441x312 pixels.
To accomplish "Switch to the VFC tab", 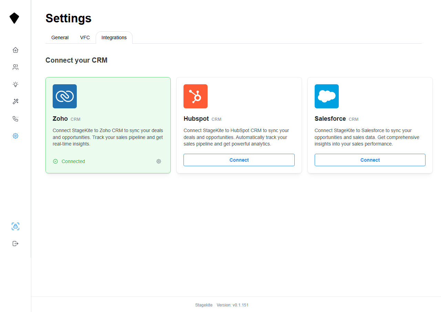I will point(85,37).
